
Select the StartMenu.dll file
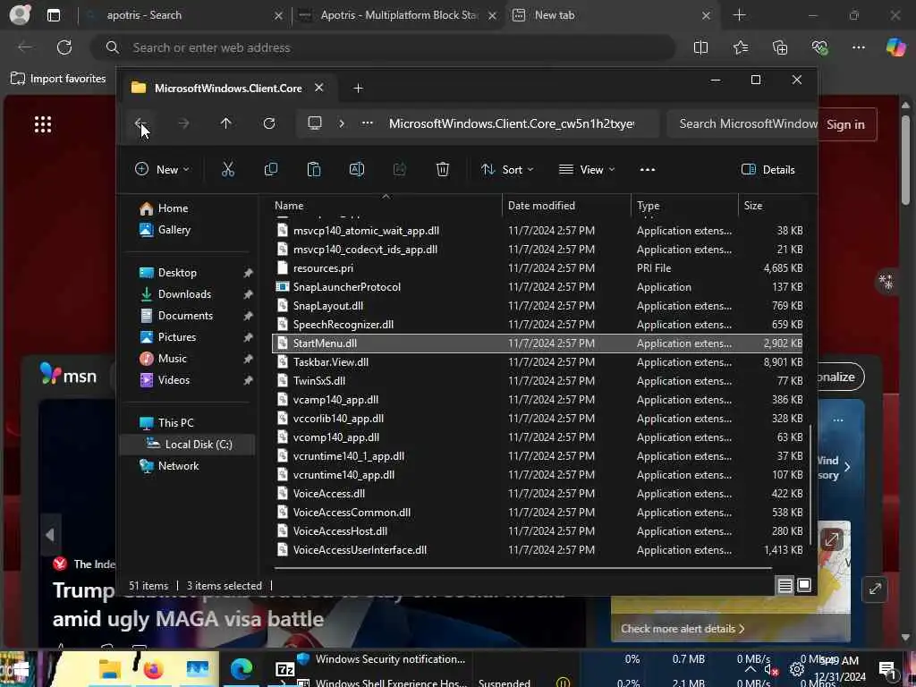click(538, 343)
